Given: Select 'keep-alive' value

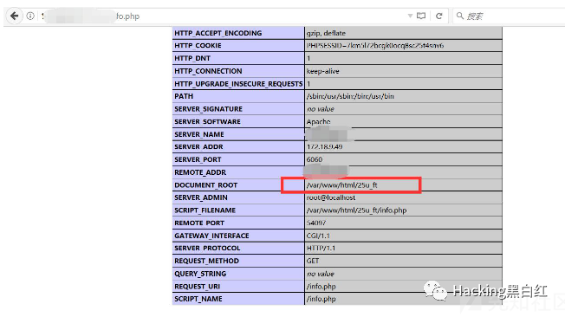Looking at the screenshot, I should [x=323, y=71].
